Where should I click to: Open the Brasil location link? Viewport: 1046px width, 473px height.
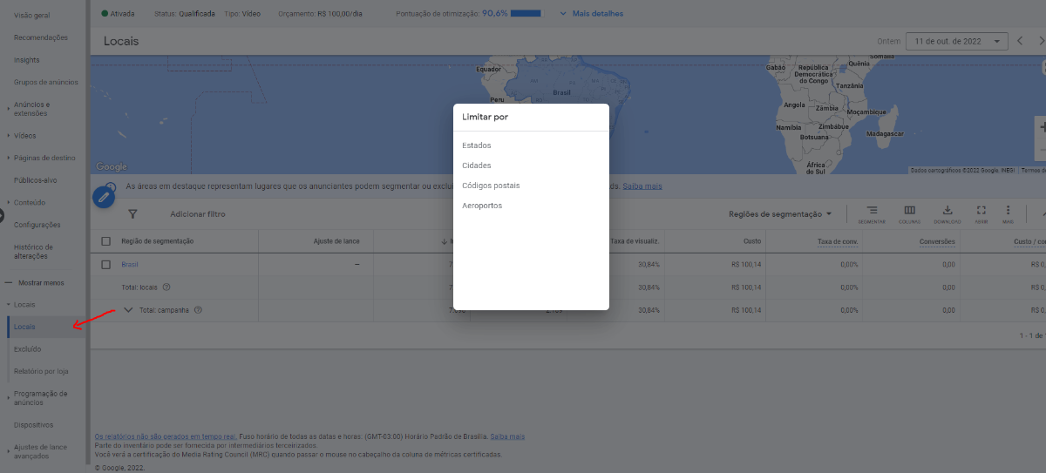(x=130, y=264)
